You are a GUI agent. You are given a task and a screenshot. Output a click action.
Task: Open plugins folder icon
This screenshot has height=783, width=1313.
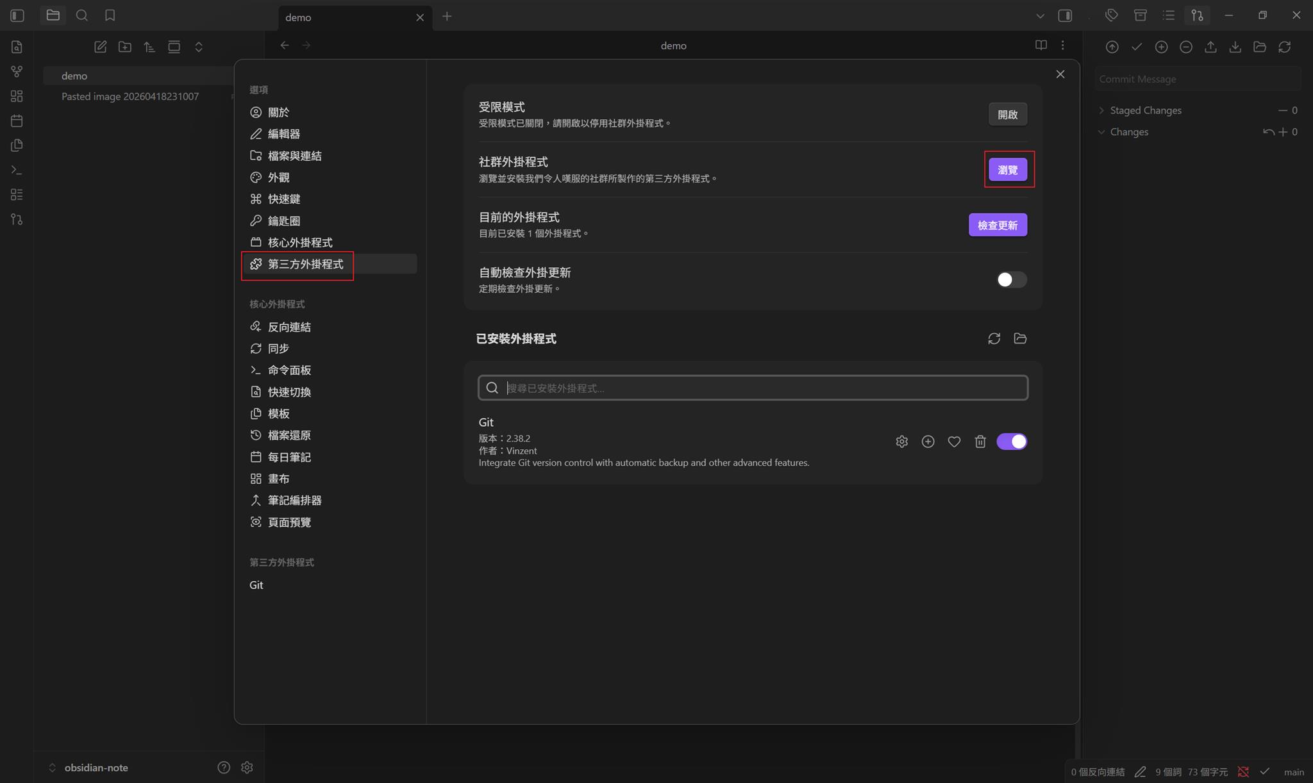1020,338
